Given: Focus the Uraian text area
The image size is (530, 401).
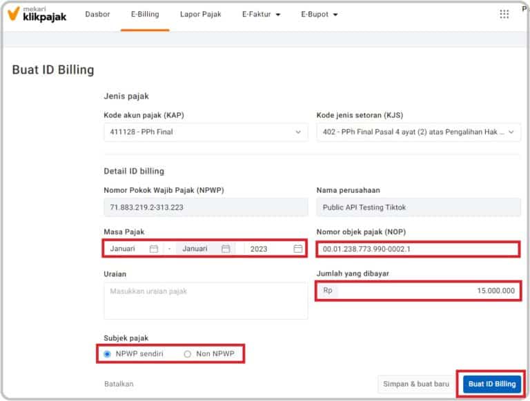Looking at the screenshot, I should pos(205,301).
